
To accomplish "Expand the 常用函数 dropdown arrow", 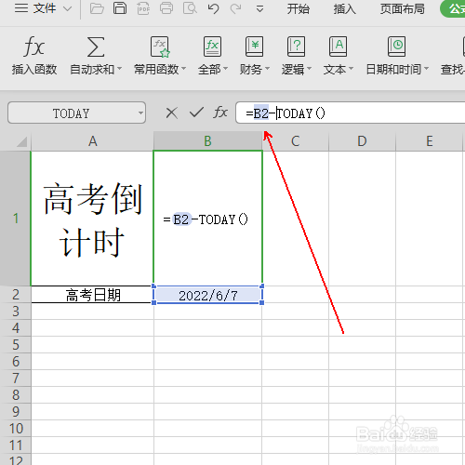I will pyautogui.click(x=183, y=68).
